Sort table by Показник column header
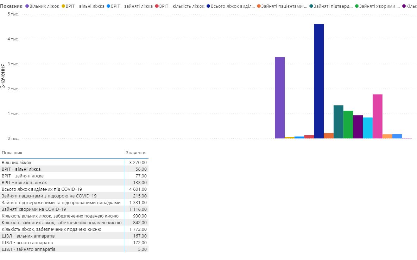417x260 pixels. point(12,153)
